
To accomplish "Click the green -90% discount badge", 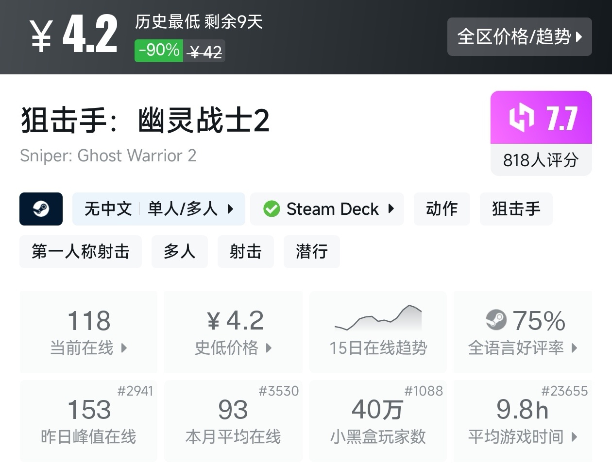I will pyautogui.click(x=159, y=50).
